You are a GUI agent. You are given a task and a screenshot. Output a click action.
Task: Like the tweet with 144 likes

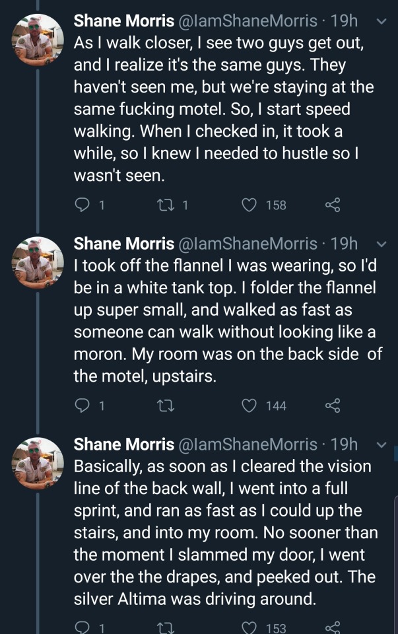249,406
